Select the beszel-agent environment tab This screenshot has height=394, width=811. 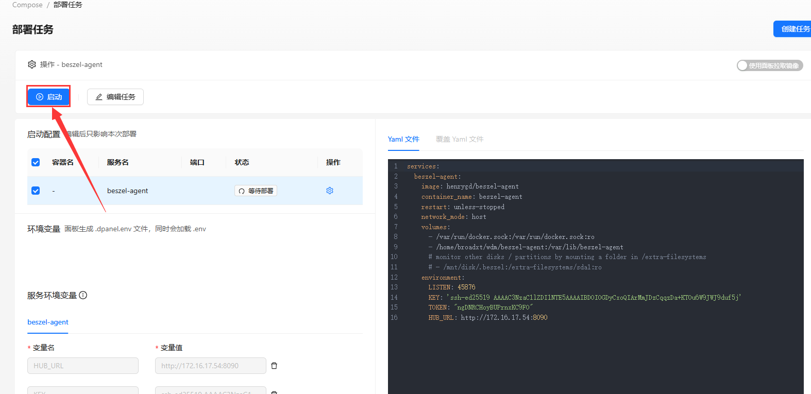point(48,322)
